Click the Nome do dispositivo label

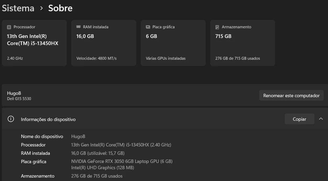[x=42, y=136]
